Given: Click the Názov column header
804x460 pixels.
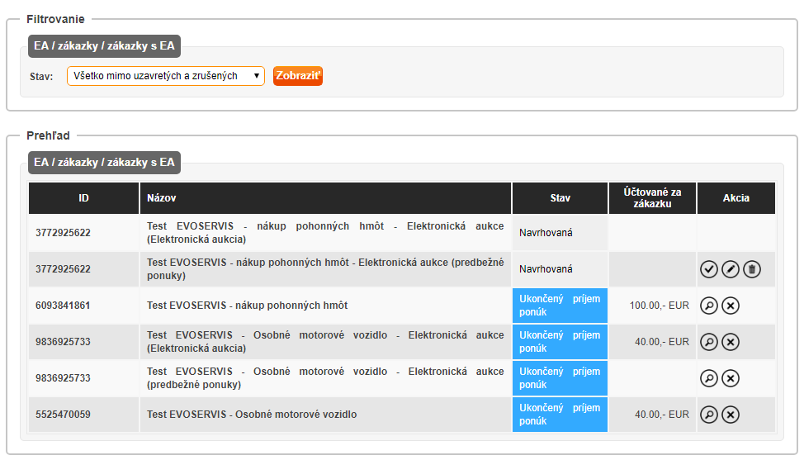Looking at the screenshot, I should (x=325, y=198).
